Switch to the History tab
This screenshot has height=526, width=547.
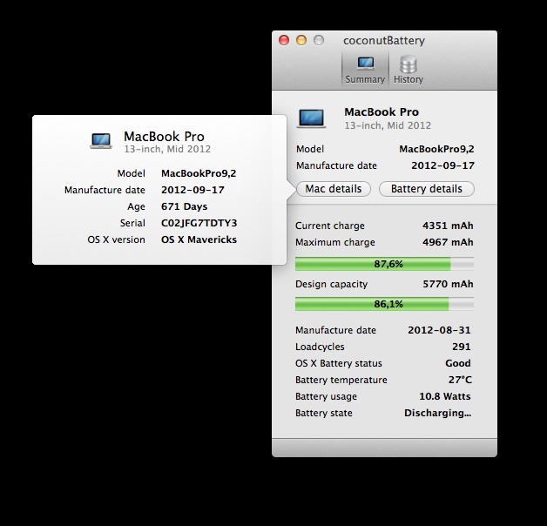pyautogui.click(x=409, y=70)
